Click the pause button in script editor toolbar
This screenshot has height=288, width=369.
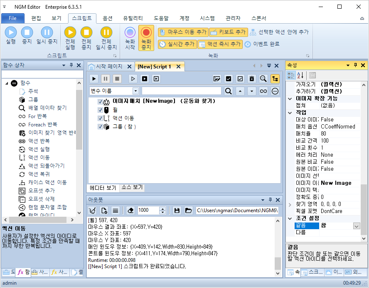[106, 79]
